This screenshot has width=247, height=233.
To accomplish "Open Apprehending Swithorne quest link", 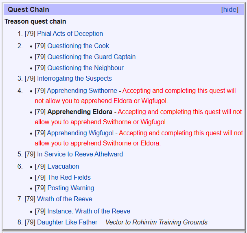I will (x=82, y=91).
